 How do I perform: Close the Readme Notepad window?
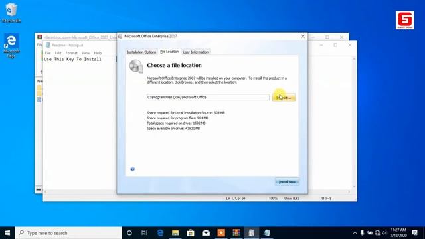click(350, 45)
